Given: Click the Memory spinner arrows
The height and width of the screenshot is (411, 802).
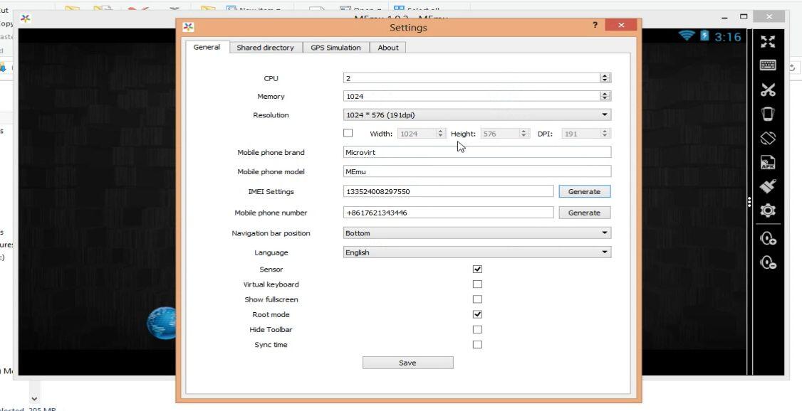Looking at the screenshot, I should tap(605, 96).
